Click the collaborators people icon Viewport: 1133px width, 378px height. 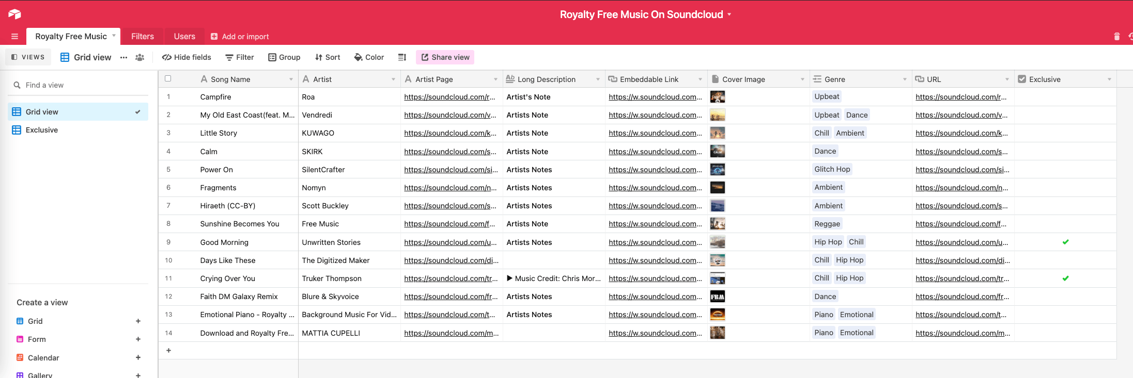pyautogui.click(x=139, y=57)
